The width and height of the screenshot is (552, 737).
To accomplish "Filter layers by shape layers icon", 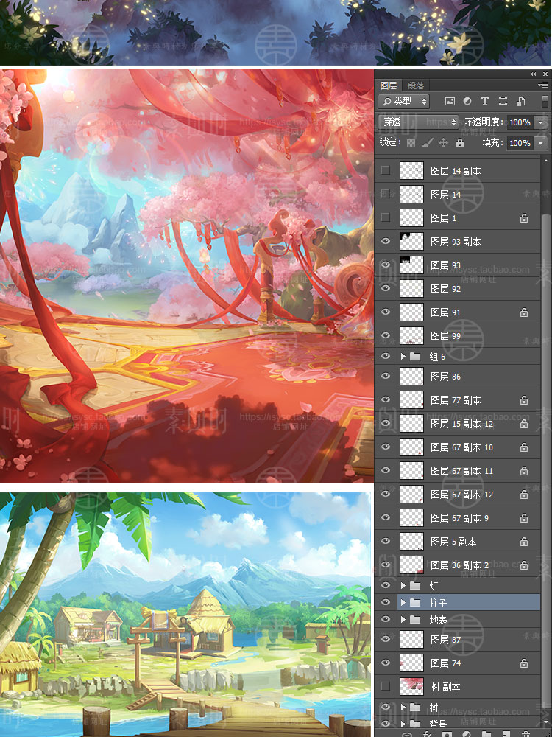I will 503,101.
